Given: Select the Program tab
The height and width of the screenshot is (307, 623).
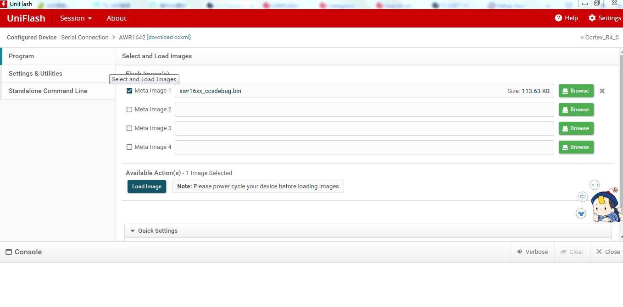Looking at the screenshot, I should (x=57, y=56).
